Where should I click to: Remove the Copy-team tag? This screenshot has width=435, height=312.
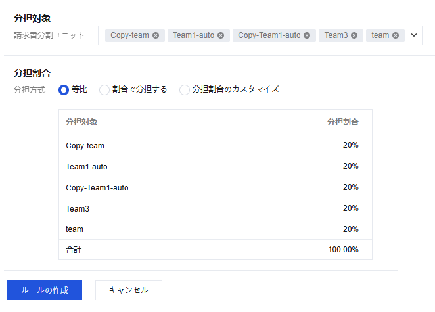156,35
